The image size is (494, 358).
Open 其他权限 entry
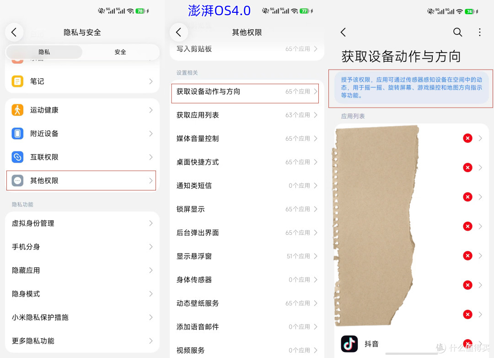(81, 181)
